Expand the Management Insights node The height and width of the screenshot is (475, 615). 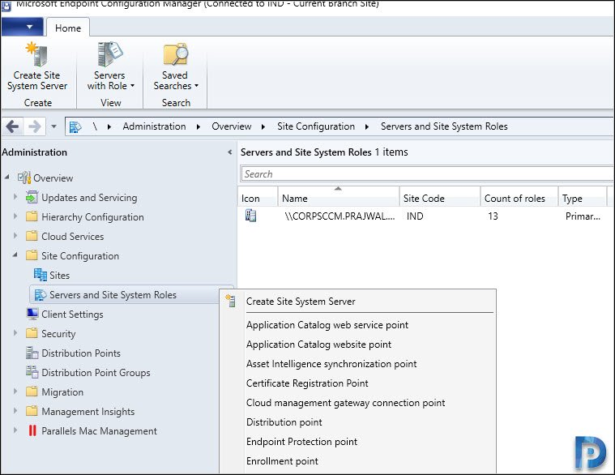pyautogui.click(x=15, y=411)
